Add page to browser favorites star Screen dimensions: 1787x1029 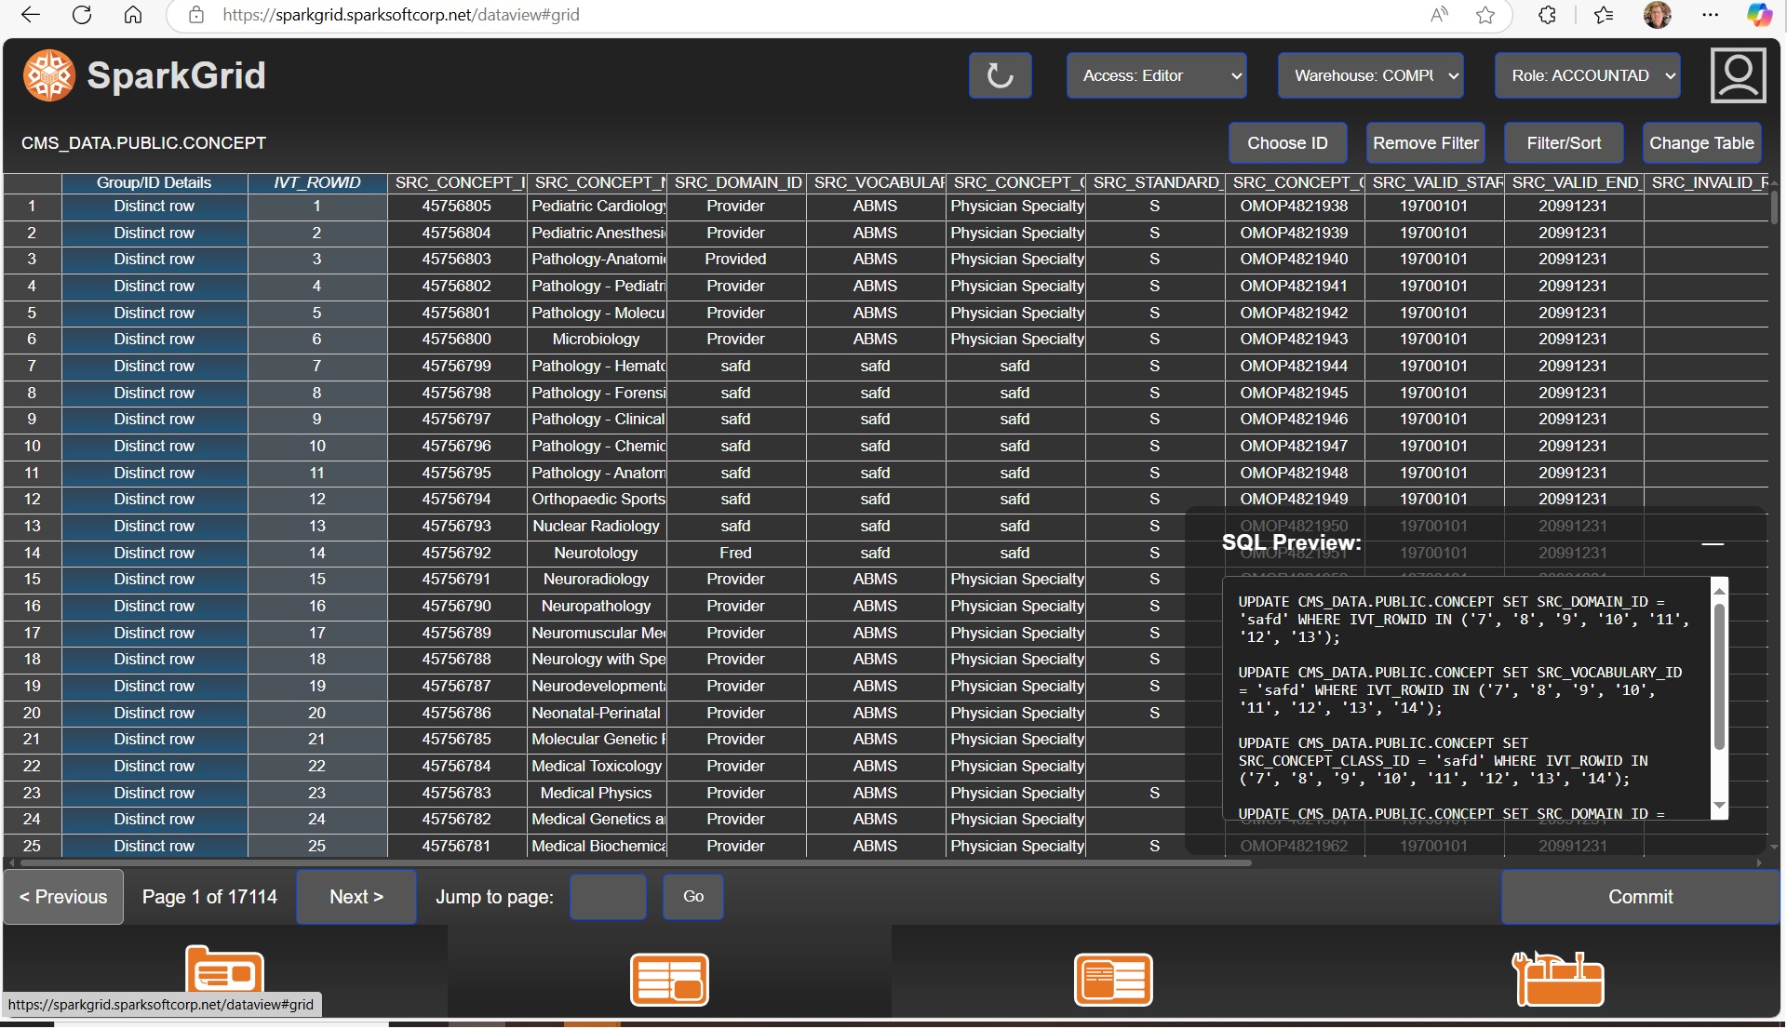point(1485,15)
